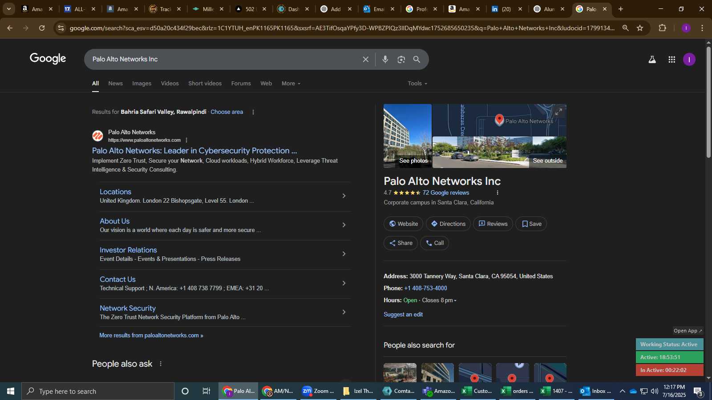Switch to the Images results tab
The height and width of the screenshot is (400, 712).
142,84
